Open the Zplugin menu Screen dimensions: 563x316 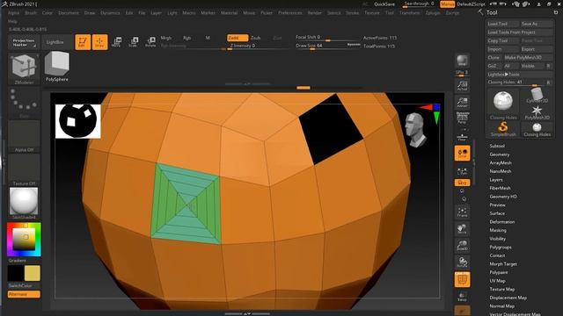[433, 13]
